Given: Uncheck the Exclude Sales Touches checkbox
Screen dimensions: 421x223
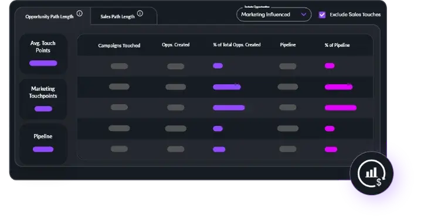Looking at the screenshot, I should (322, 15).
